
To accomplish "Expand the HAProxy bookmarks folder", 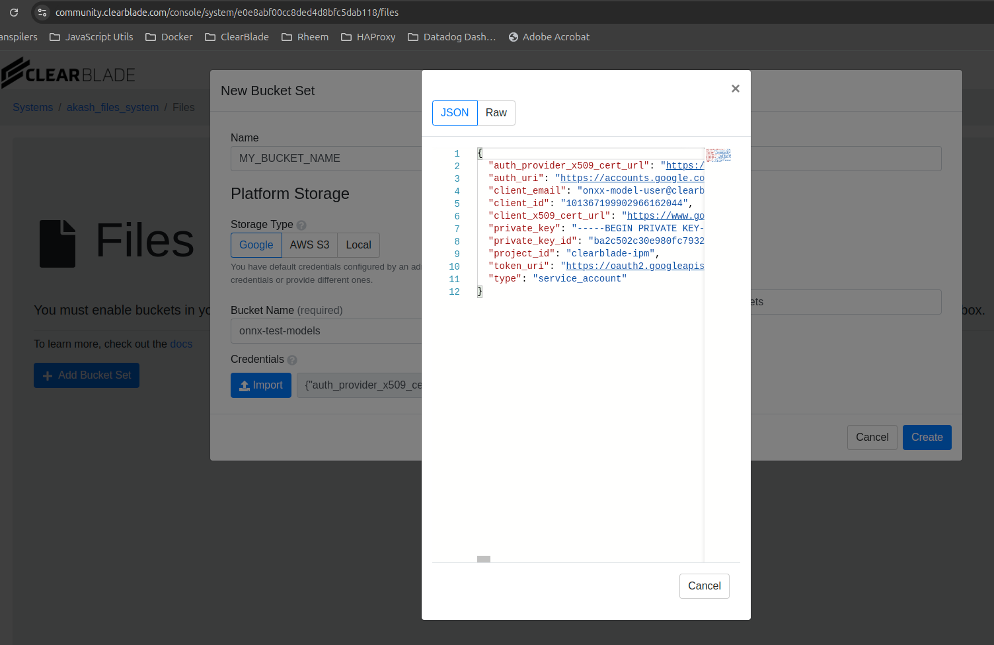I will point(368,37).
